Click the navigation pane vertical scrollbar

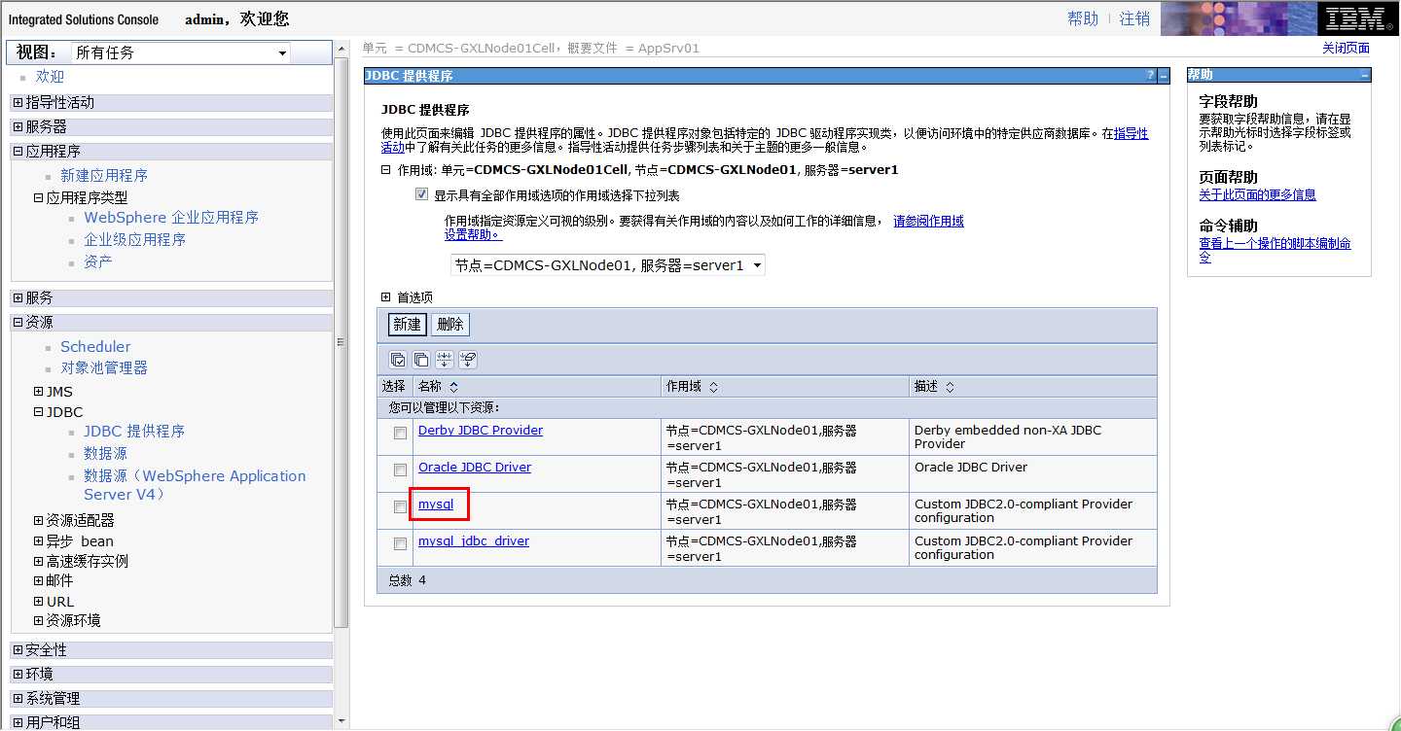click(x=341, y=340)
